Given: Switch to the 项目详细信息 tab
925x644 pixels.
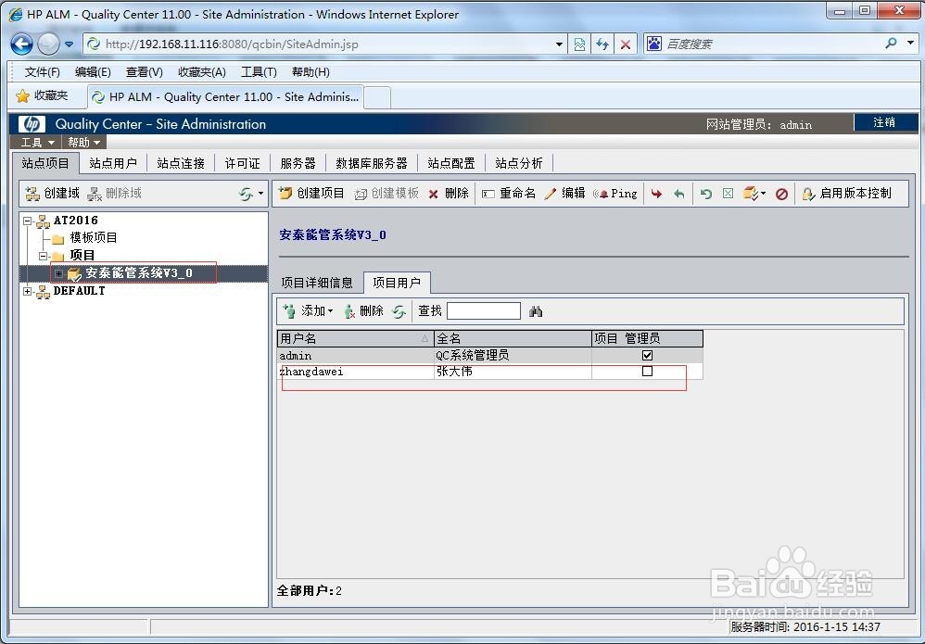Looking at the screenshot, I should [317, 283].
